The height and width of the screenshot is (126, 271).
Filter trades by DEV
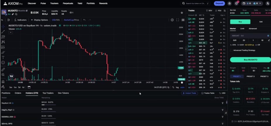pos(209,11)
